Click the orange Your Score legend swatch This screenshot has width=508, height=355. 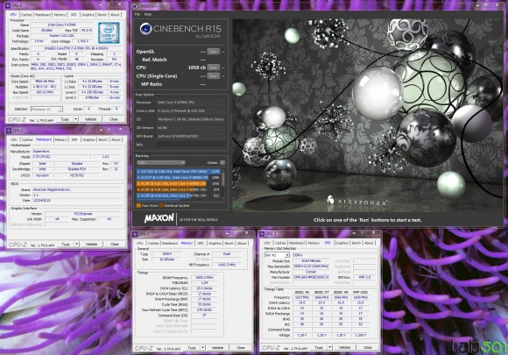[x=138, y=205]
